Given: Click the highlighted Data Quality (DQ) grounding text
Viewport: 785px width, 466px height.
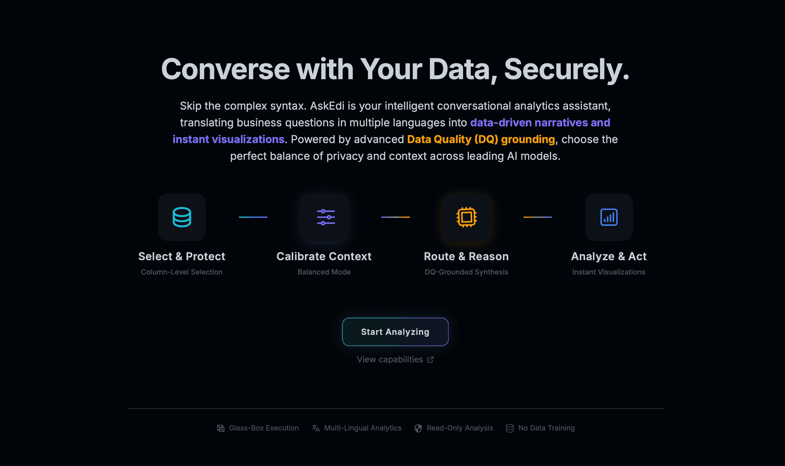Looking at the screenshot, I should (481, 139).
